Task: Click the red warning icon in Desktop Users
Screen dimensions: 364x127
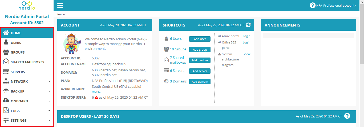Action: 96,97
